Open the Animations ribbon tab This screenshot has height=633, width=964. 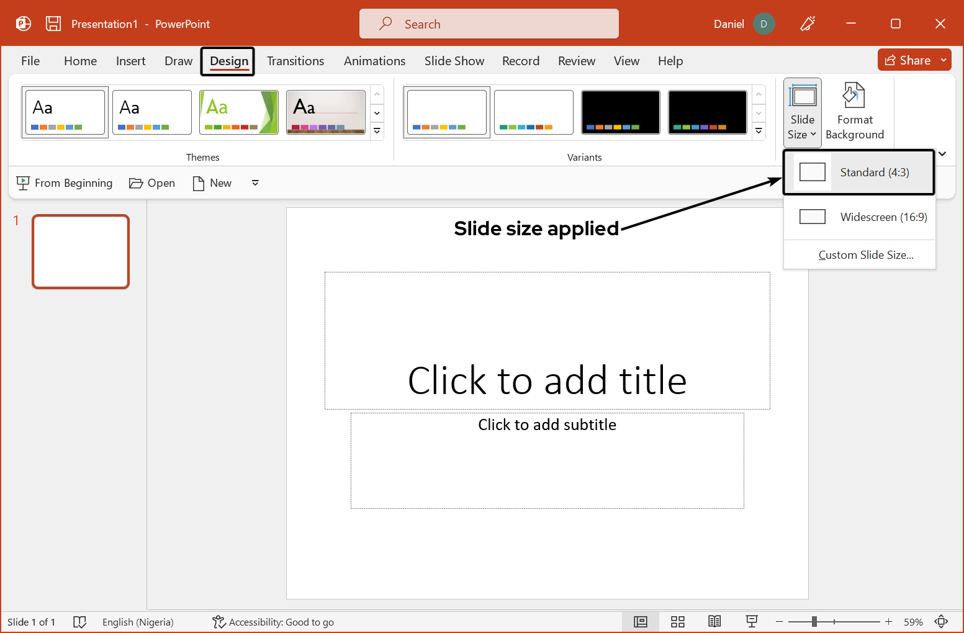click(x=374, y=61)
